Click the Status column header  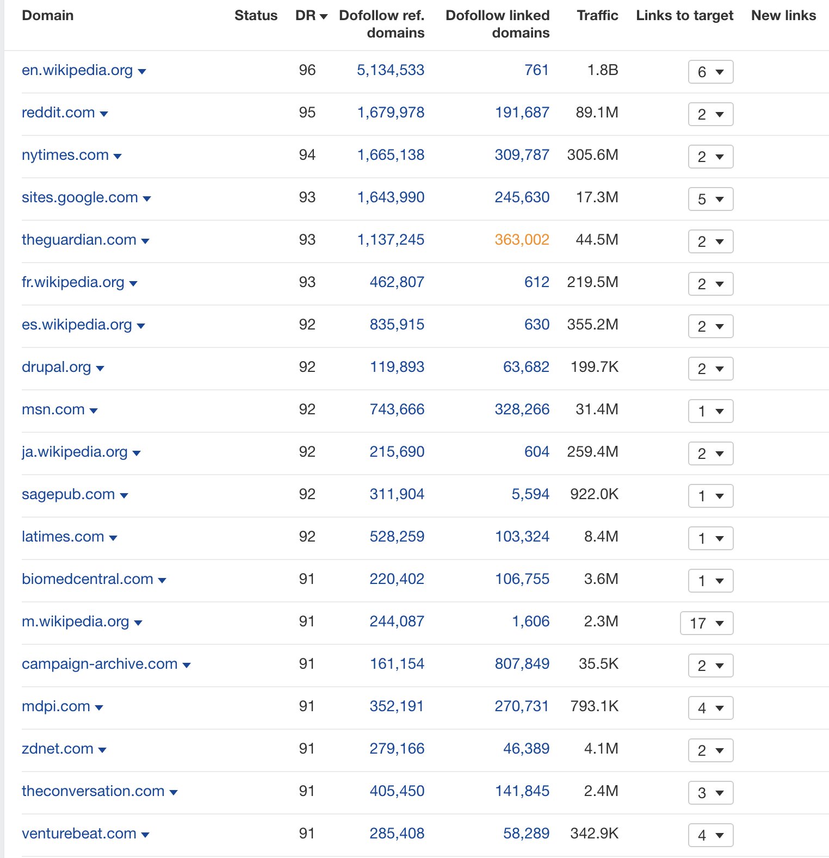pos(256,16)
